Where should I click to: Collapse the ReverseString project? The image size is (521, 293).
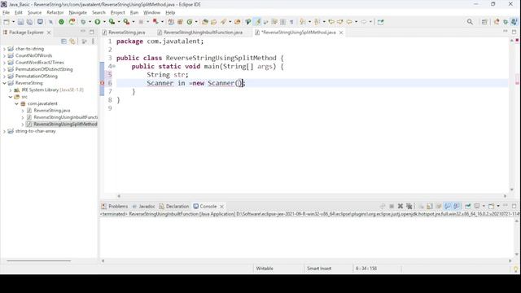click(4, 83)
